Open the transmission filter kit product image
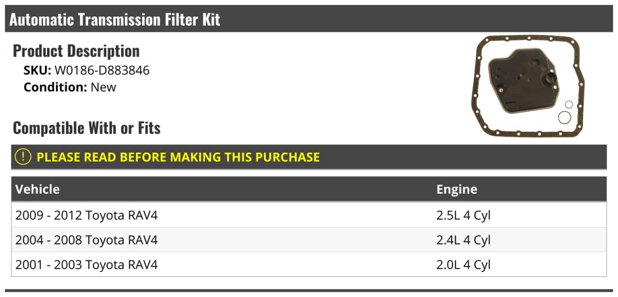Image resolution: width=618 pixels, height=297 pixels. coord(528,86)
